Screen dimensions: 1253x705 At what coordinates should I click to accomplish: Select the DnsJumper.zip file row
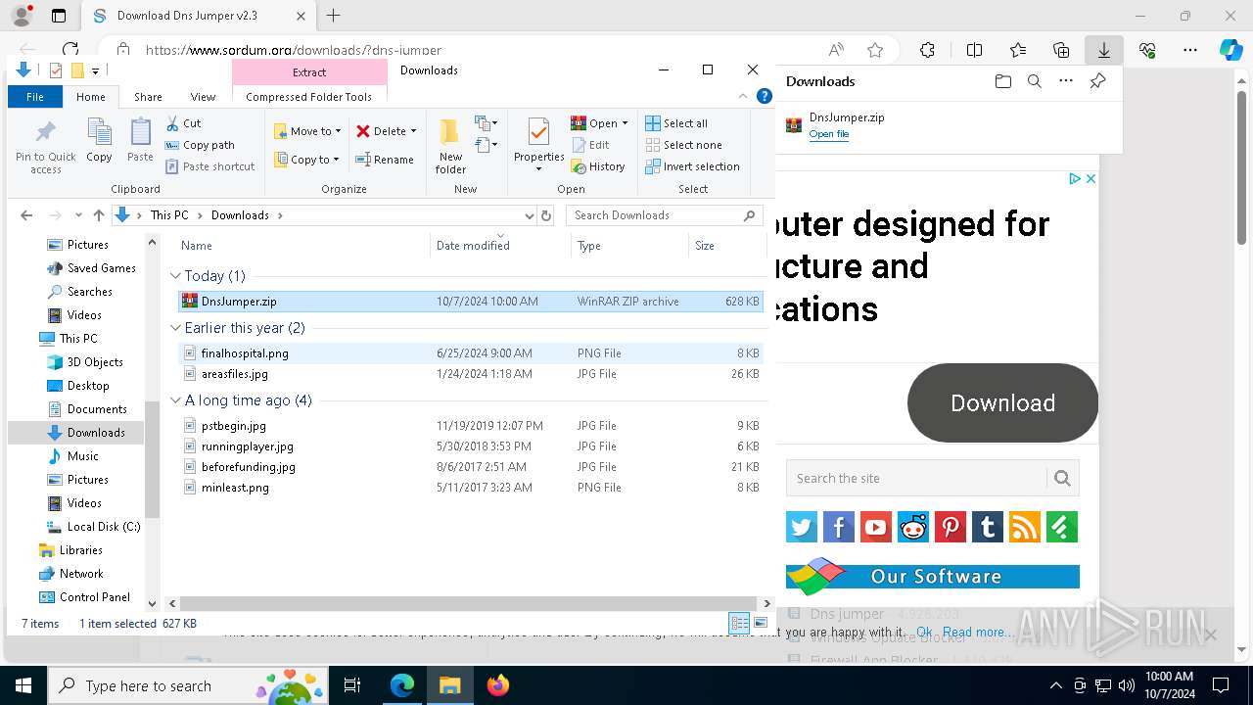(x=470, y=302)
